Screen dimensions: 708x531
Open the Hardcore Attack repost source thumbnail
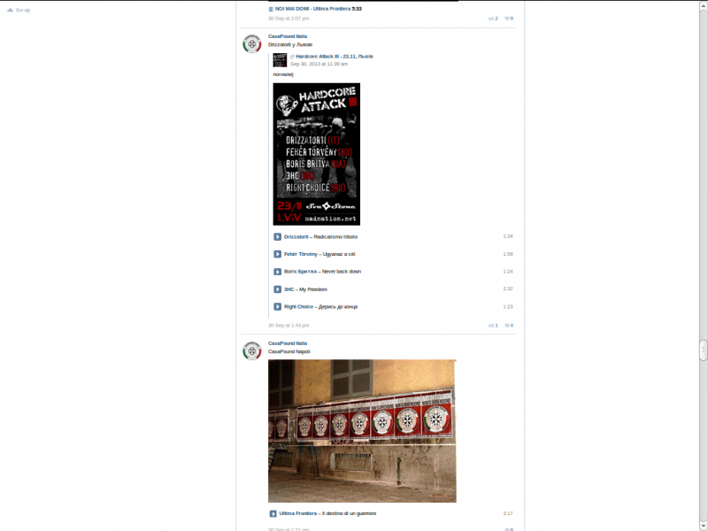tap(280, 60)
